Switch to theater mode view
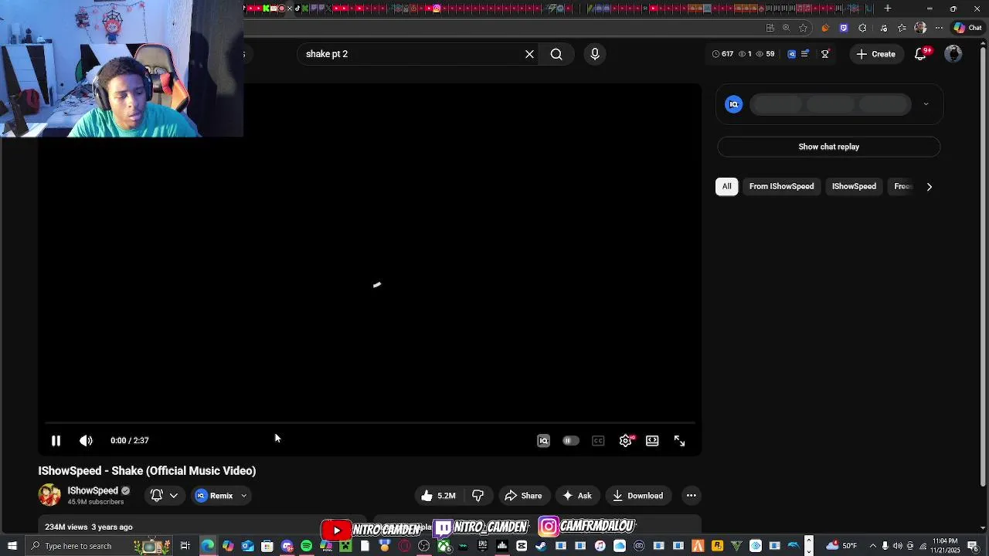This screenshot has height=556, width=989. (652, 440)
